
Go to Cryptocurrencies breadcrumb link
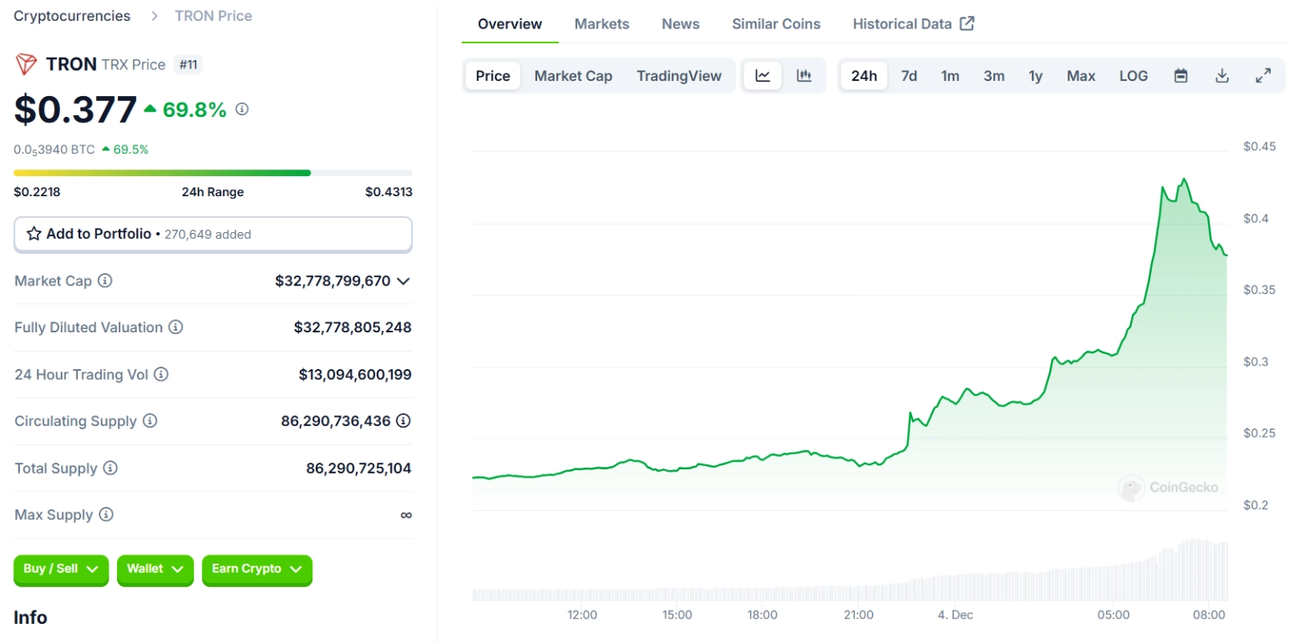[x=72, y=16]
